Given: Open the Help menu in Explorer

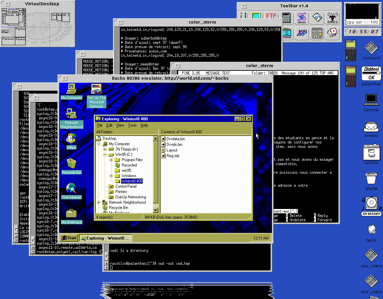Looking at the screenshot, I should coord(144,125).
